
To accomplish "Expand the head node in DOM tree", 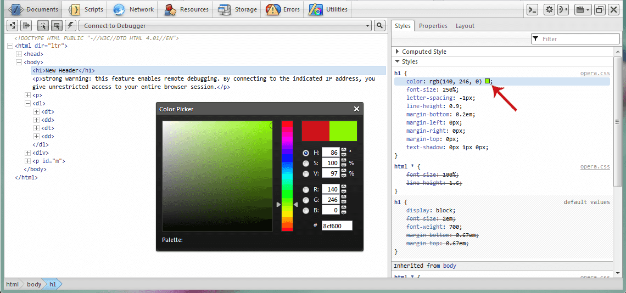I will click(19, 54).
